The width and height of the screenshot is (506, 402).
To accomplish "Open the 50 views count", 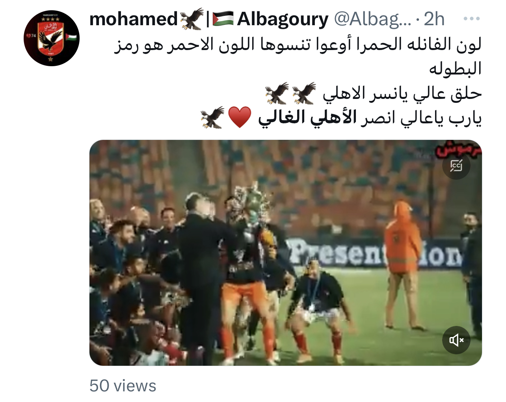I will point(123,385).
